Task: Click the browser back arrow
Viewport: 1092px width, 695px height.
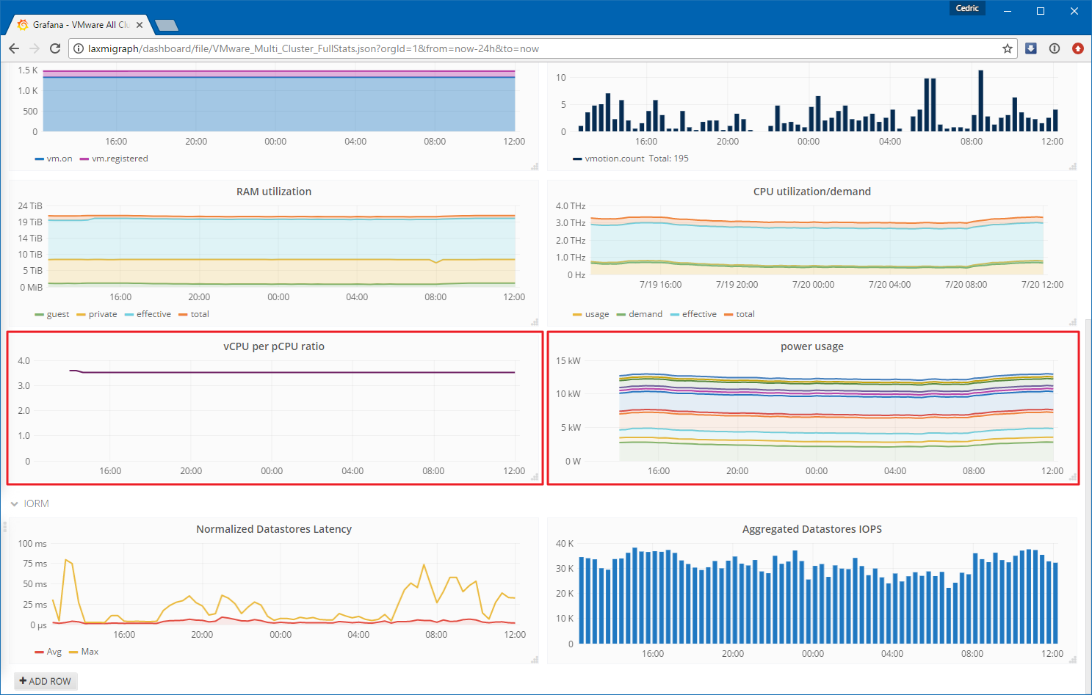Action: pyautogui.click(x=14, y=48)
